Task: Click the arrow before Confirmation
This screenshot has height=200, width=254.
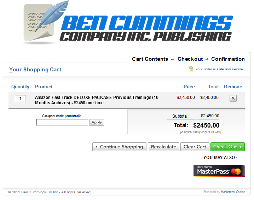Action: 207,59
